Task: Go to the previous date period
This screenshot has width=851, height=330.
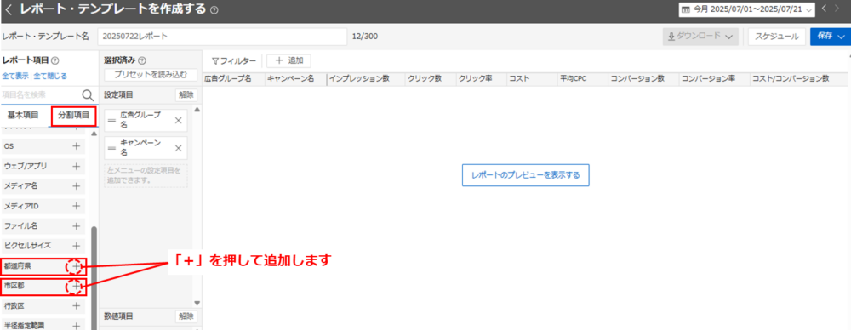Action: point(825,9)
